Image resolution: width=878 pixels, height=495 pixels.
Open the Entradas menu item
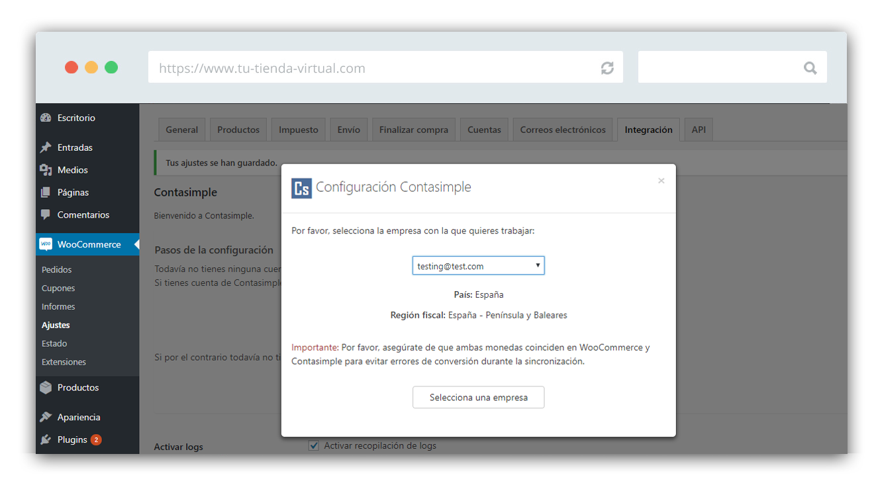click(87, 148)
